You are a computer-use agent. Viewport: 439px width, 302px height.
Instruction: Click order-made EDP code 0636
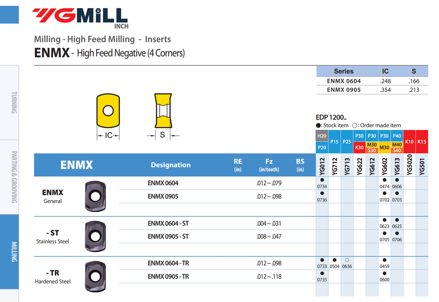347,266
